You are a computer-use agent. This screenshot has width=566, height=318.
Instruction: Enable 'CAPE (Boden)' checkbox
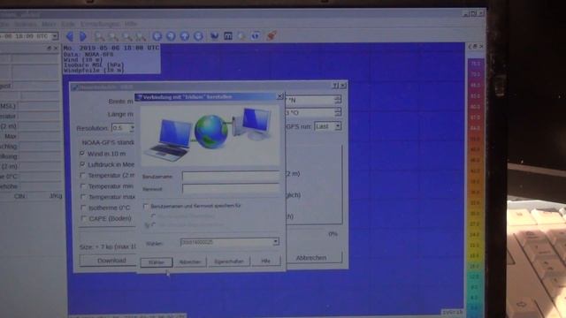click(x=84, y=218)
